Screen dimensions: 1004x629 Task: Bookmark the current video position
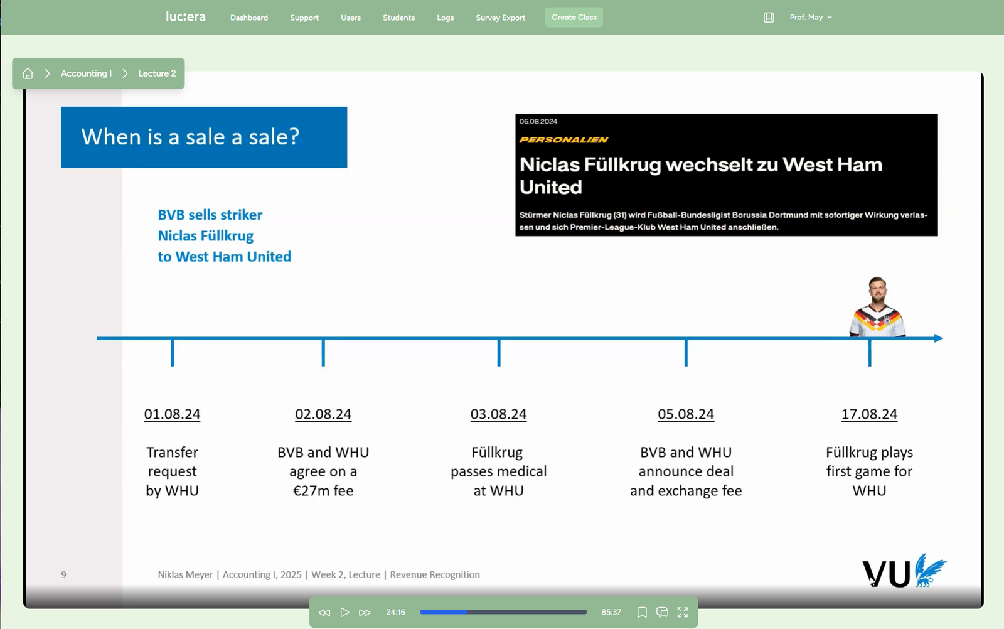point(642,612)
